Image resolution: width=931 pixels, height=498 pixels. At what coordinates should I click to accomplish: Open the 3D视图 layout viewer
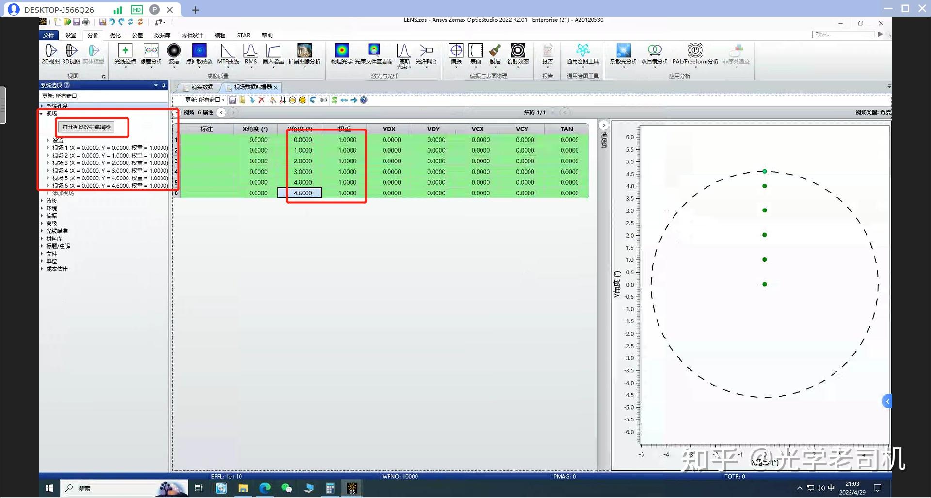[71, 54]
